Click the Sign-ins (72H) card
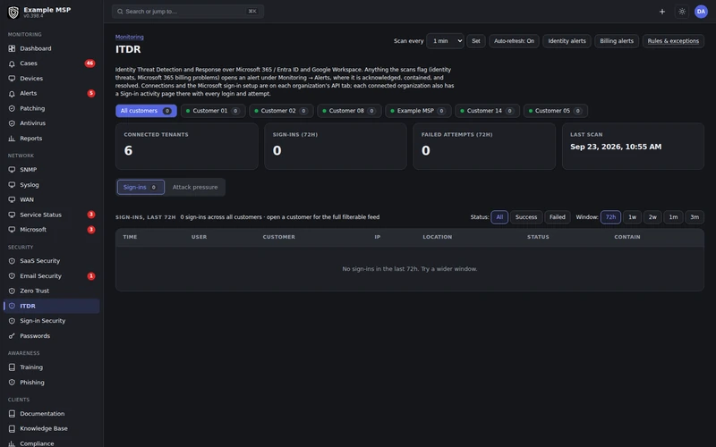The width and height of the screenshot is (716, 447). tap(336, 146)
